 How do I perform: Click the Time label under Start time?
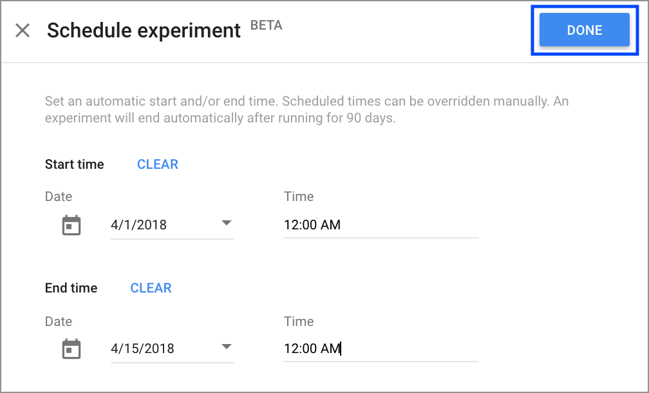[x=299, y=196]
